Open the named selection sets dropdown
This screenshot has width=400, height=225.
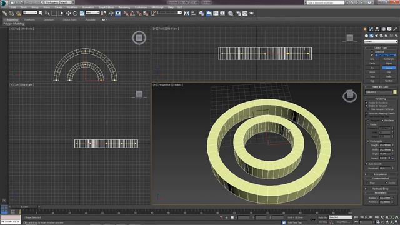169,12
